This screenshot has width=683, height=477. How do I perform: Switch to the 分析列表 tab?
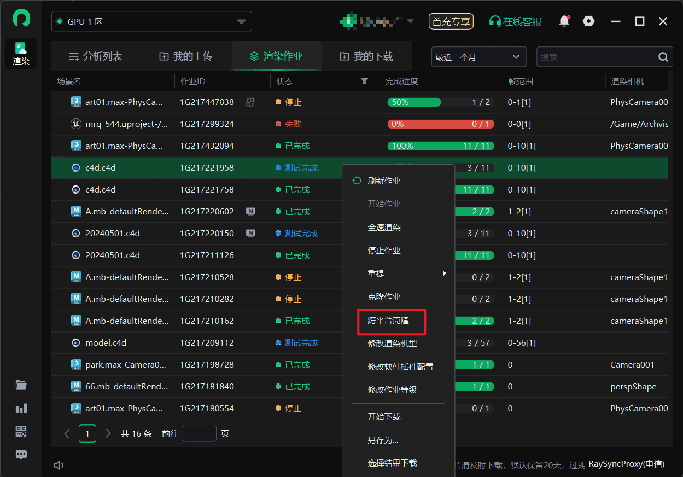click(96, 56)
